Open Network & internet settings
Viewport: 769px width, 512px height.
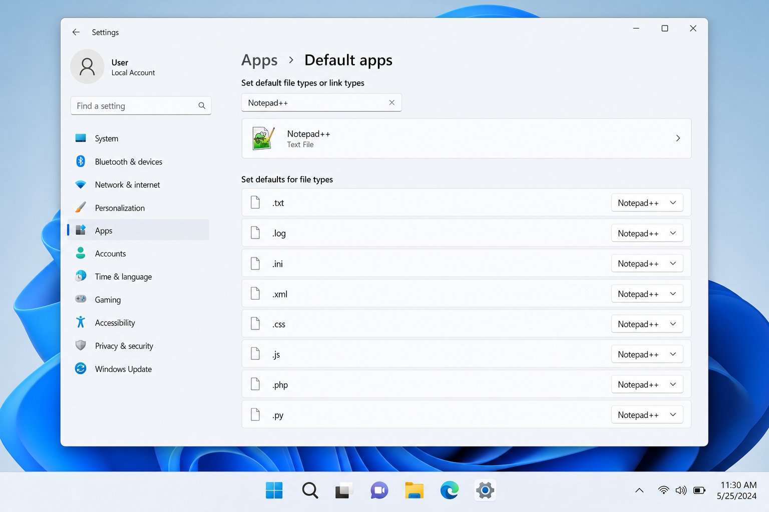coord(138,184)
